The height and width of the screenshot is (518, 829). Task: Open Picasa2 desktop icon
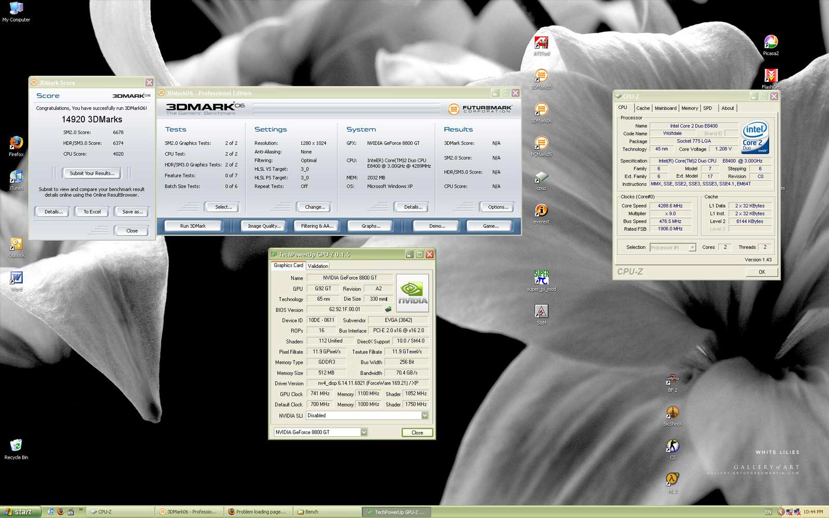point(771,46)
